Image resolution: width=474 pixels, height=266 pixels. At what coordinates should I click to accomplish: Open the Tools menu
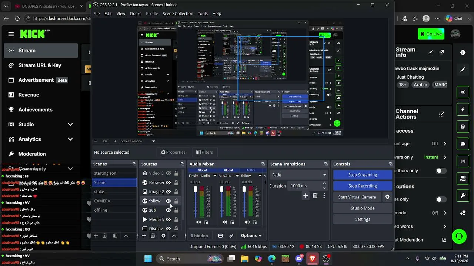click(203, 14)
